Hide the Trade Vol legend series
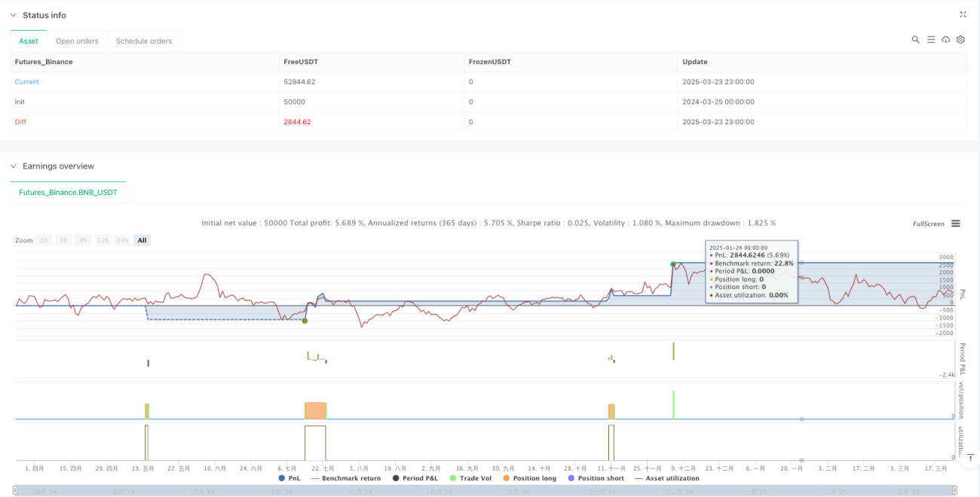Screen dimensions: 980x497 [x=472, y=478]
